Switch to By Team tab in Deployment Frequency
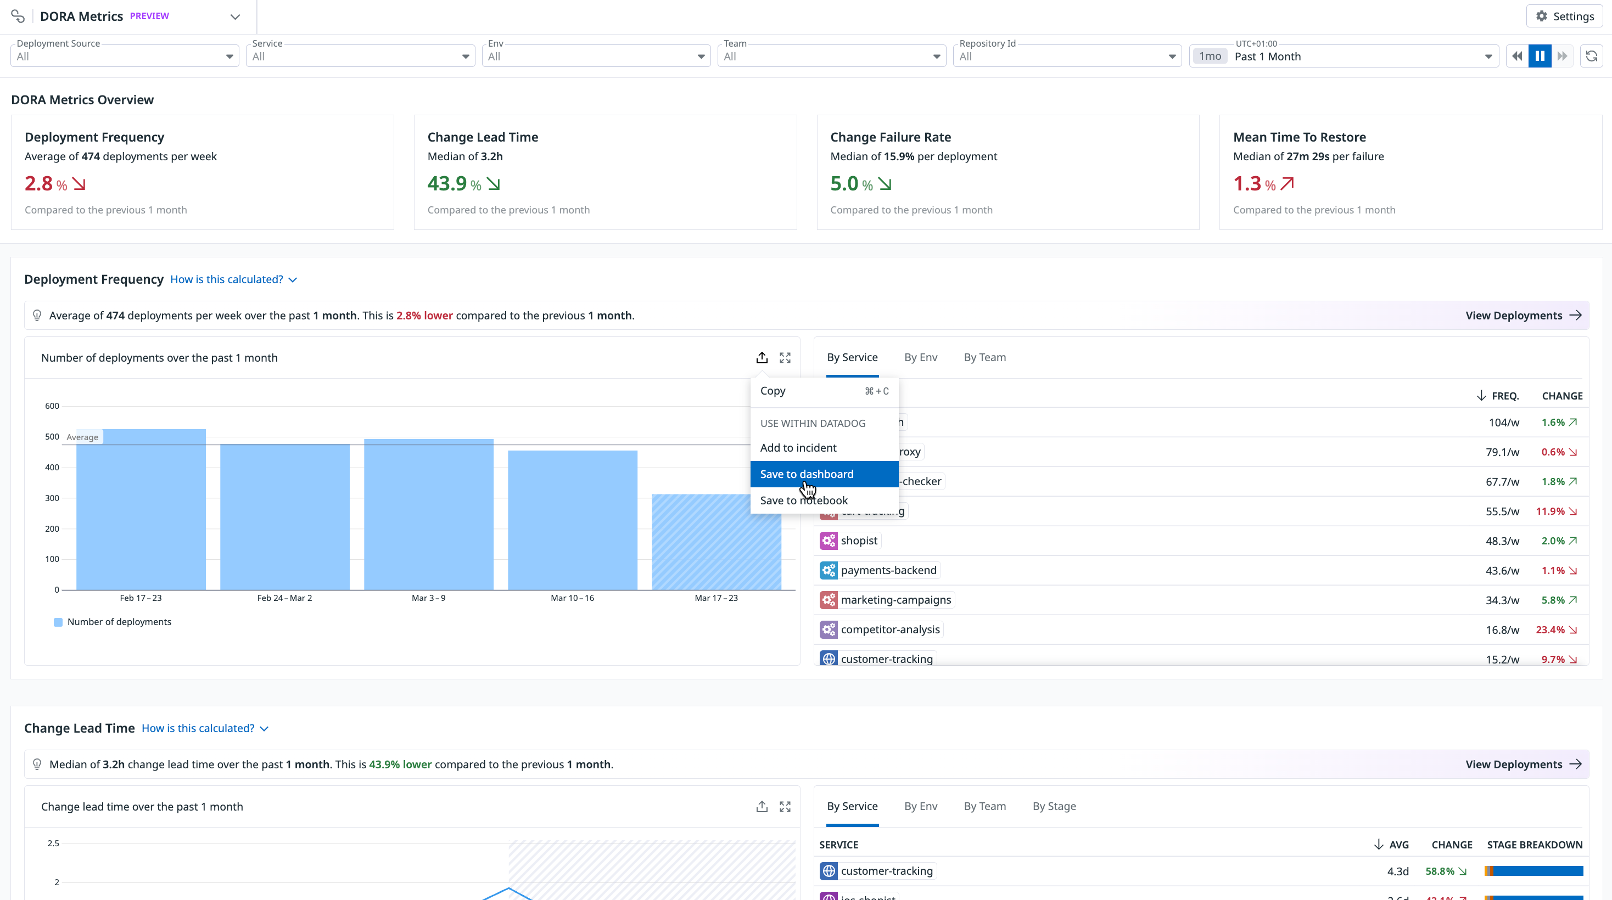 pos(984,357)
